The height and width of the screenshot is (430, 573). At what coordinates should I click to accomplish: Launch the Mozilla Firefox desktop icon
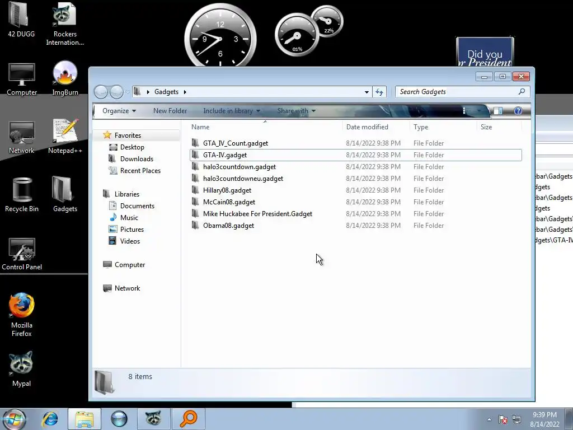[x=22, y=315]
